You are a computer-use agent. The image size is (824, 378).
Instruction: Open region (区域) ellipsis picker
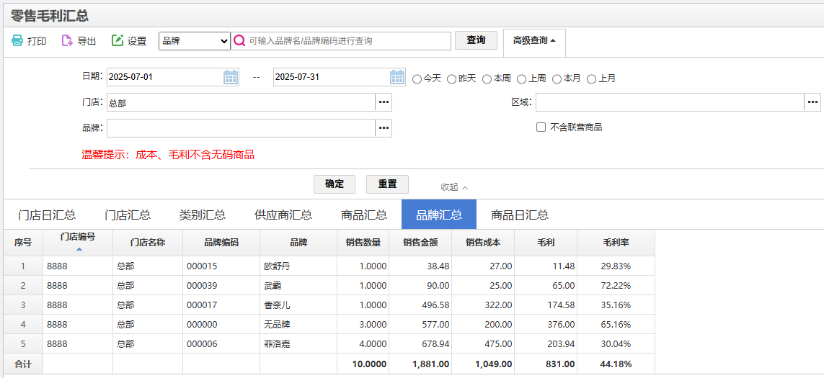pyautogui.click(x=812, y=102)
